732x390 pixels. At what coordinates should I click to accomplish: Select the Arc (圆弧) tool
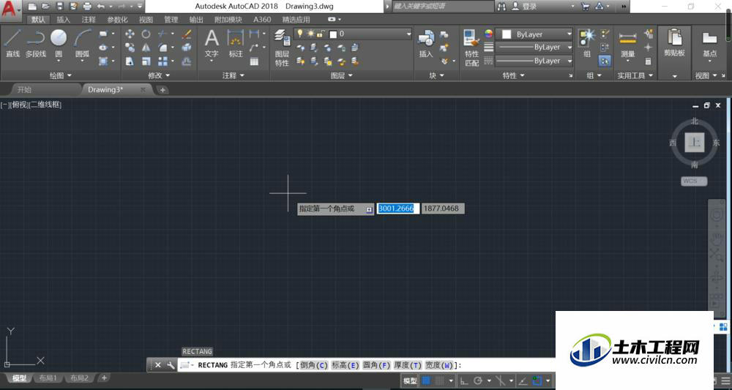point(82,43)
